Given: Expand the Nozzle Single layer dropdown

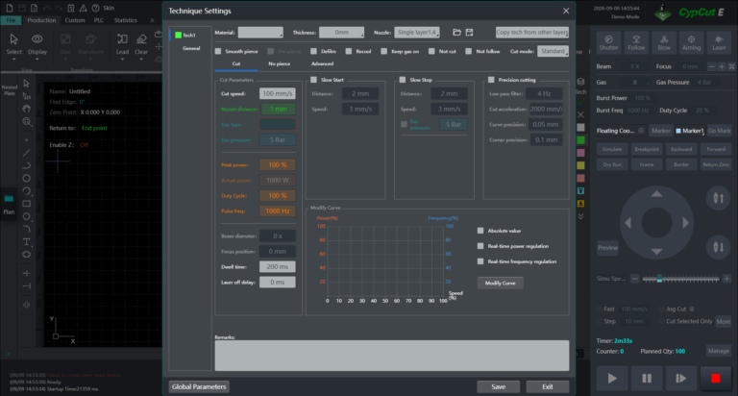Looking at the screenshot, I should (417, 33).
